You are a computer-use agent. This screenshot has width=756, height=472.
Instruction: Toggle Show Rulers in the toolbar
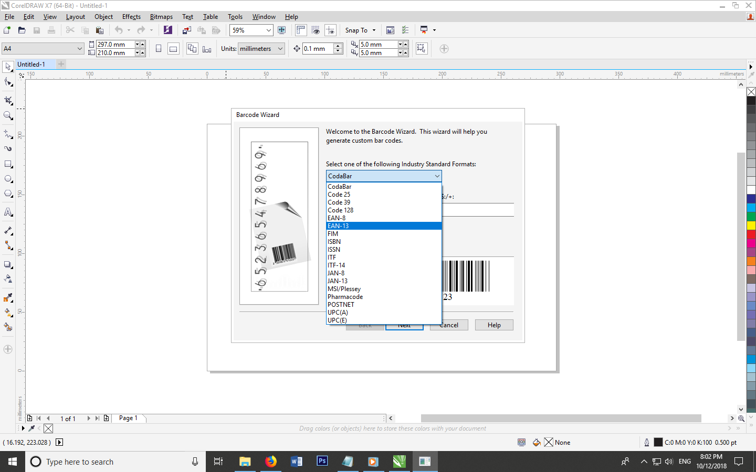pyautogui.click(x=301, y=30)
